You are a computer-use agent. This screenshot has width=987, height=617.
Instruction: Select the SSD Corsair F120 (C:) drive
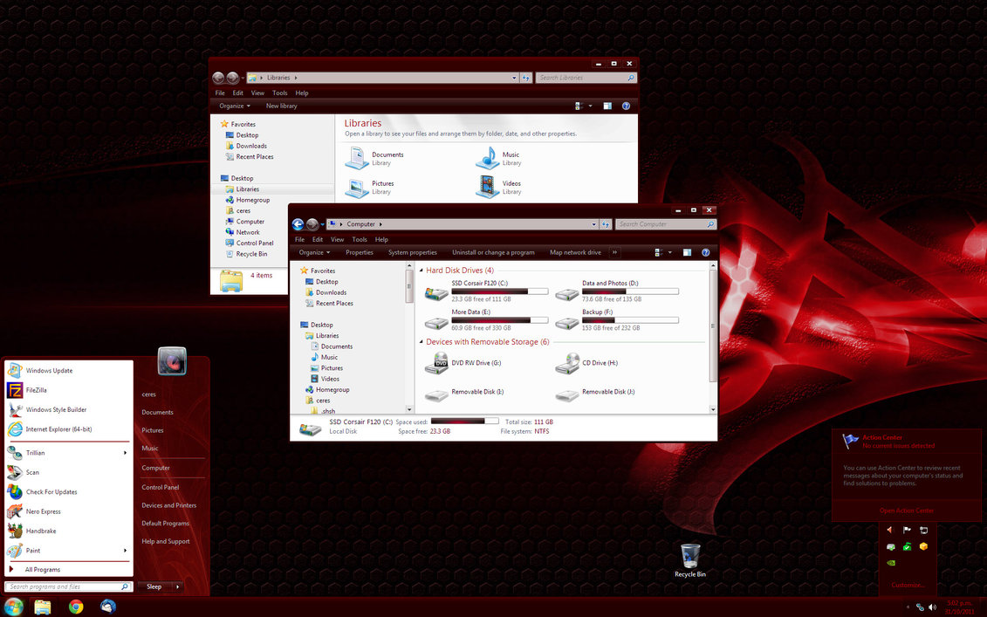[x=479, y=284]
